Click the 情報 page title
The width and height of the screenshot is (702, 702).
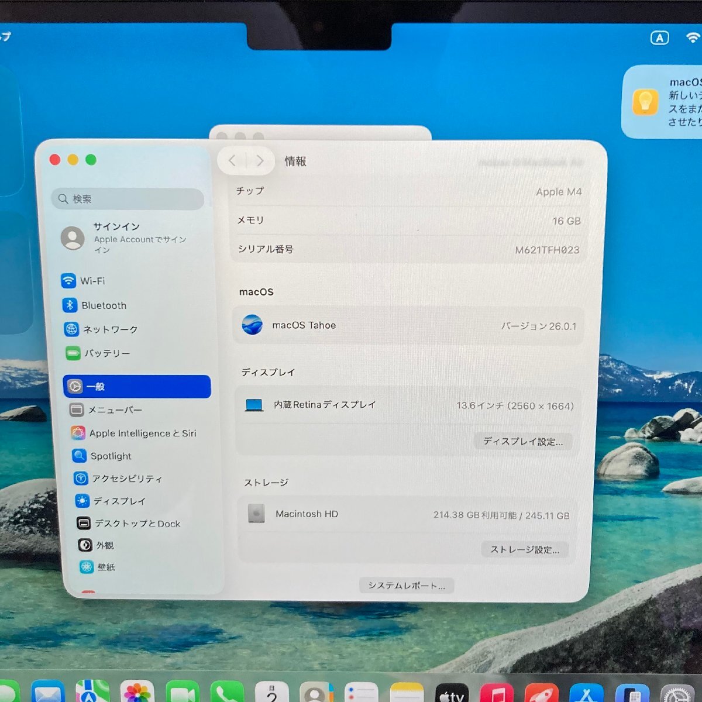pos(295,161)
